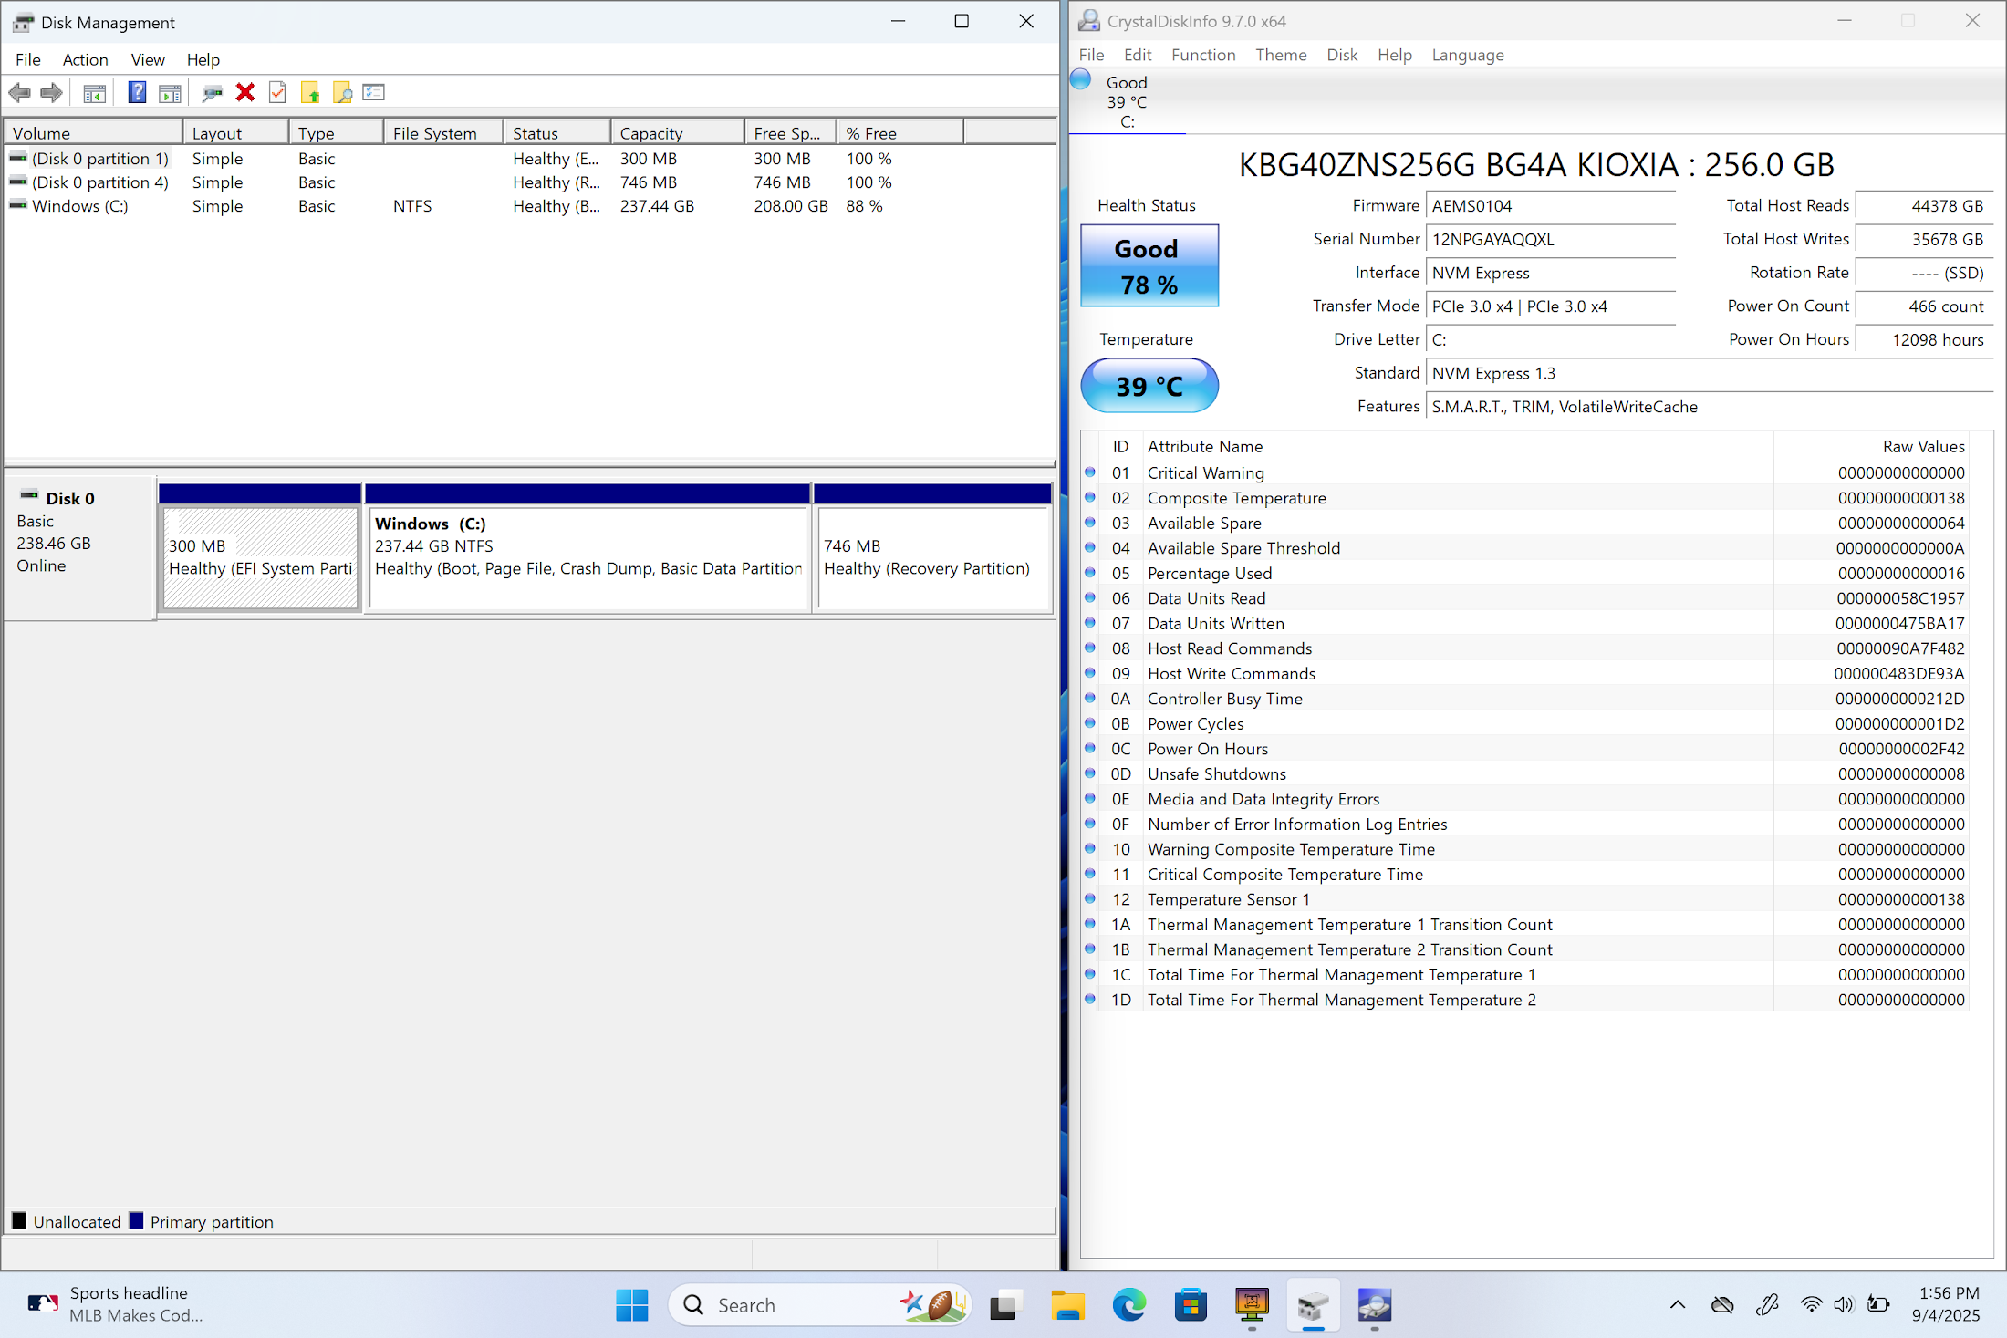Open File Explorer from the taskbar
This screenshot has height=1338, width=2007.
[1066, 1305]
